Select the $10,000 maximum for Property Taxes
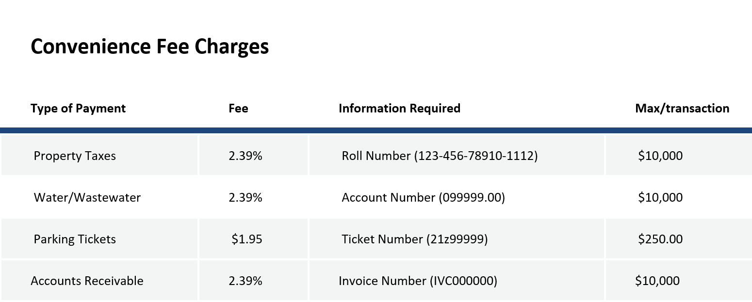 [660, 156]
